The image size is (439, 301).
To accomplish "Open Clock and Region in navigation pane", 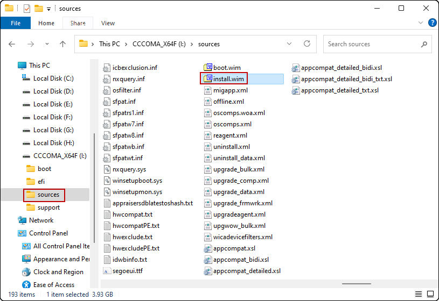I will (58, 272).
